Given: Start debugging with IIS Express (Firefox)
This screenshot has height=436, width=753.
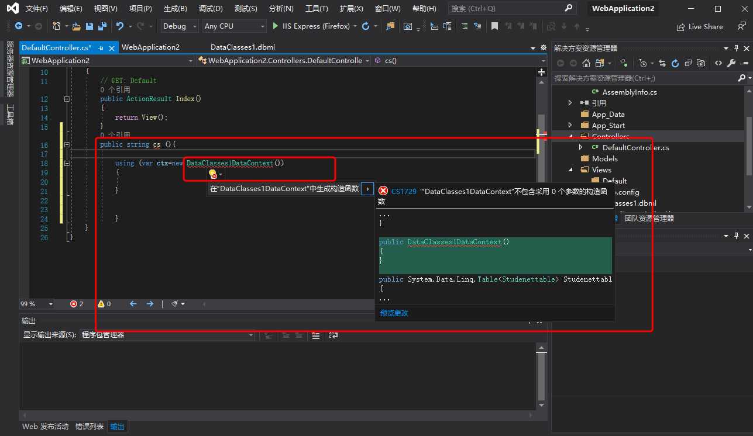Looking at the screenshot, I should 311,26.
